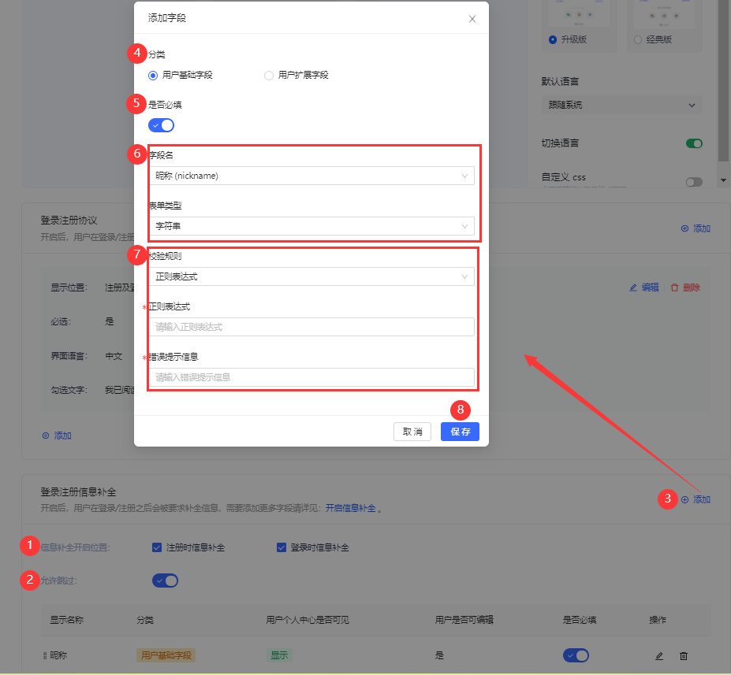Click red 删除 trash icon in agreement section

pyautogui.click(x=674, y=287)
